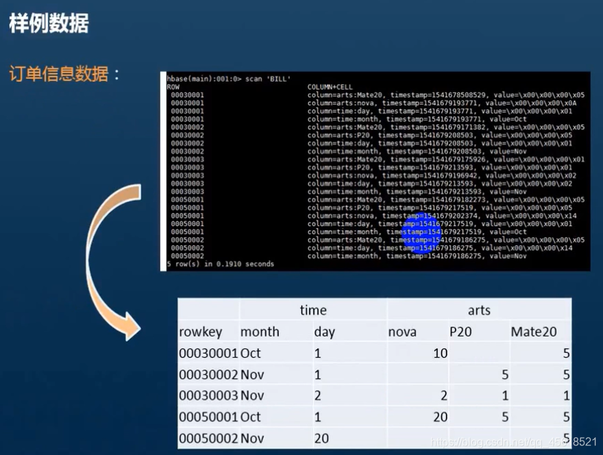603x455 pixels.
Task: Click "Oct" in table row 00030001
Action: click(250, 353)
